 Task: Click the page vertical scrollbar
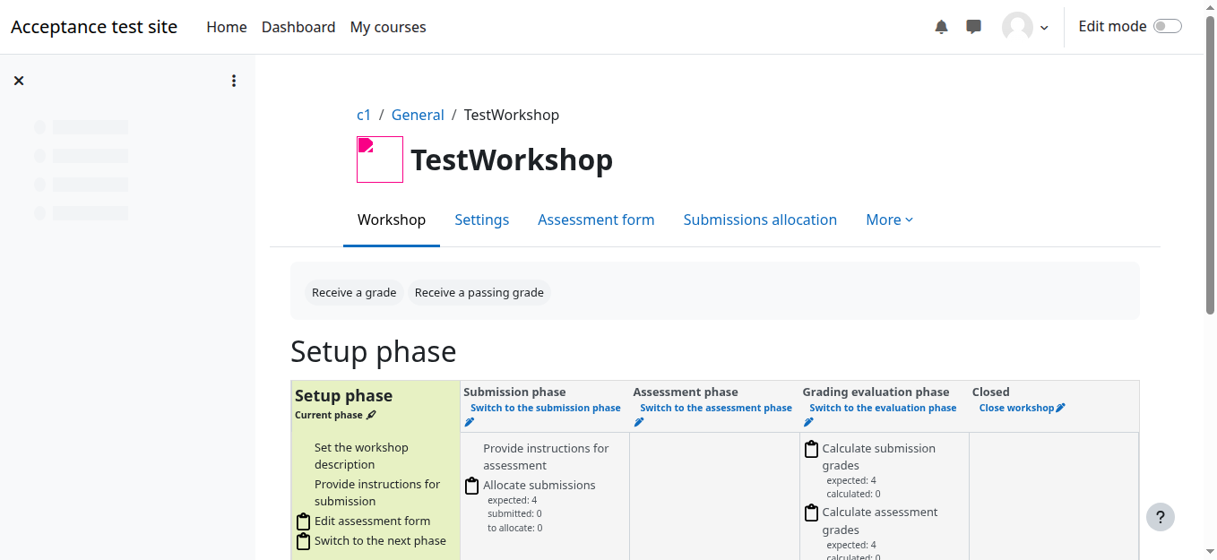coord(1210,179)
